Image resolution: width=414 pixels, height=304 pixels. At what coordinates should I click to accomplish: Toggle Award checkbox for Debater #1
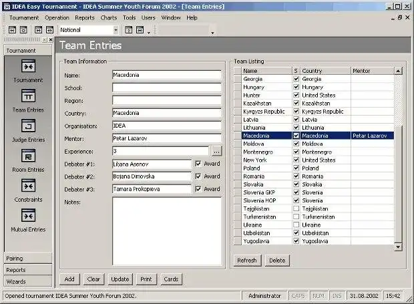pyautogui.click(x=198, y=164)
